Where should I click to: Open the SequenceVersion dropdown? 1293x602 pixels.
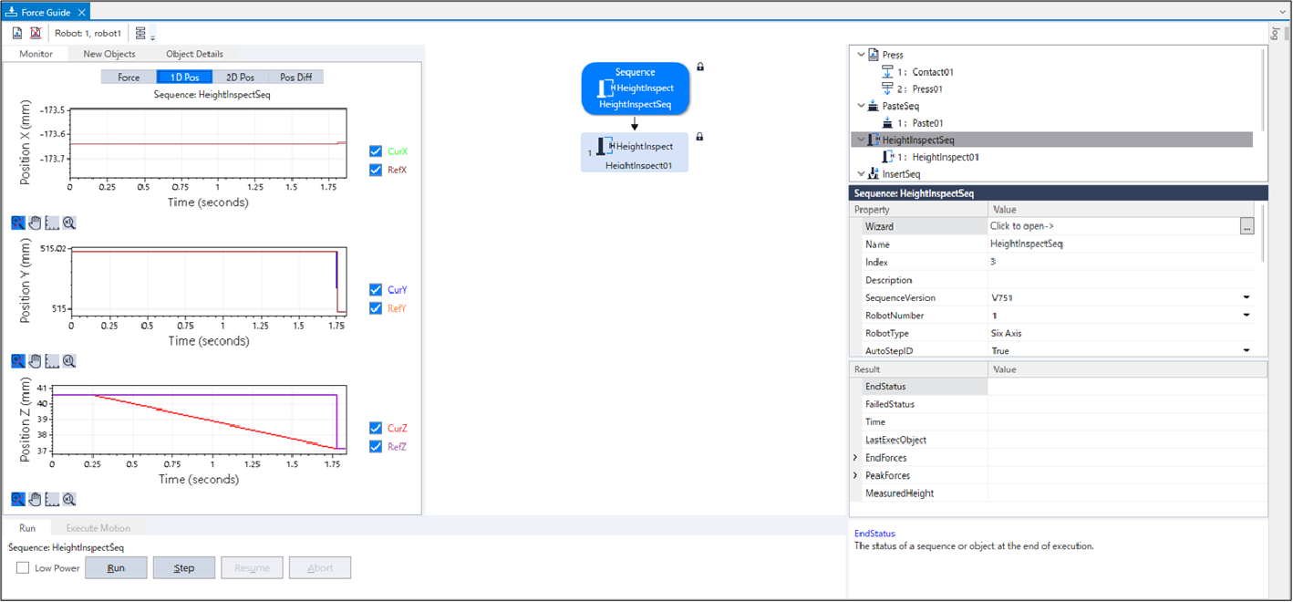pyautogui.click(x=1246, y=298)
